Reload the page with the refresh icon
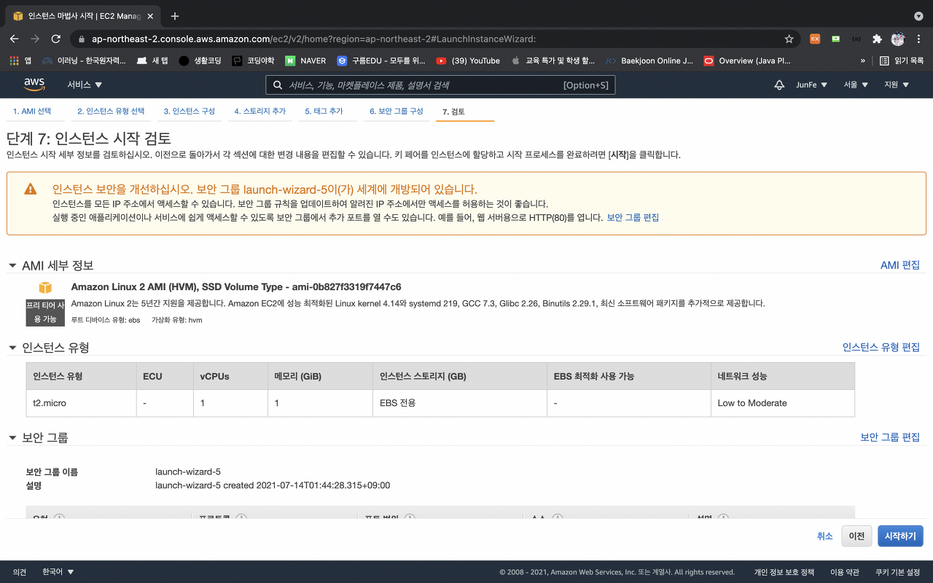The width and height of the screenshot is (933, 583). [56, 39]
